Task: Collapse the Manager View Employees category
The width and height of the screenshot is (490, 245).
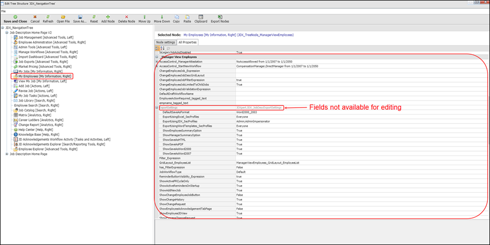Action: (x=157, y=57)
